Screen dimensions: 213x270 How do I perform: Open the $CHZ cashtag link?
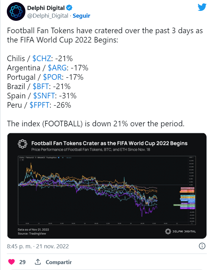42,59
